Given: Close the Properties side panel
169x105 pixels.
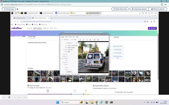Looking at the screenshot, I should click(x=76, y=43).
